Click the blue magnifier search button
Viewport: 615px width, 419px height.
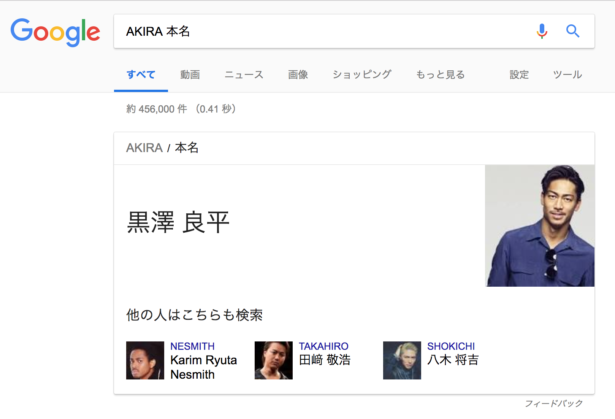(x=573, y=31)
